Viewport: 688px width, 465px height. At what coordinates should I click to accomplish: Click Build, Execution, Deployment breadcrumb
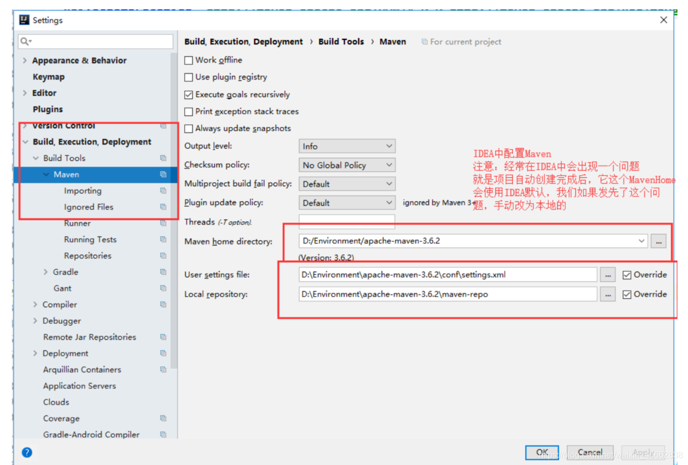click(243, 42)
